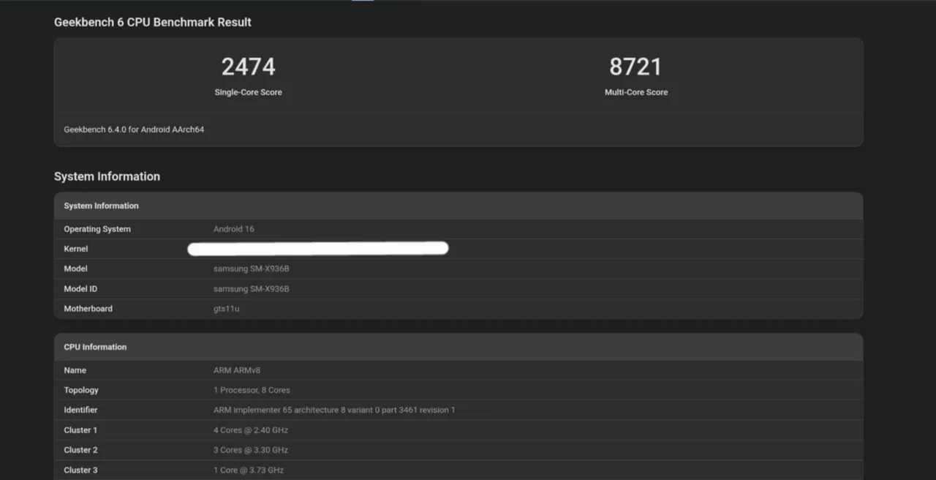Click the Cluster 3 label
Viewport: 936px width, 480px height.
point(80,470)
